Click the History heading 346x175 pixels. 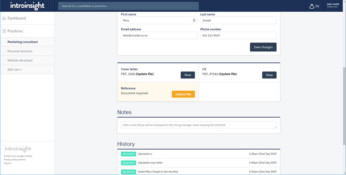(x=126, y=144)
